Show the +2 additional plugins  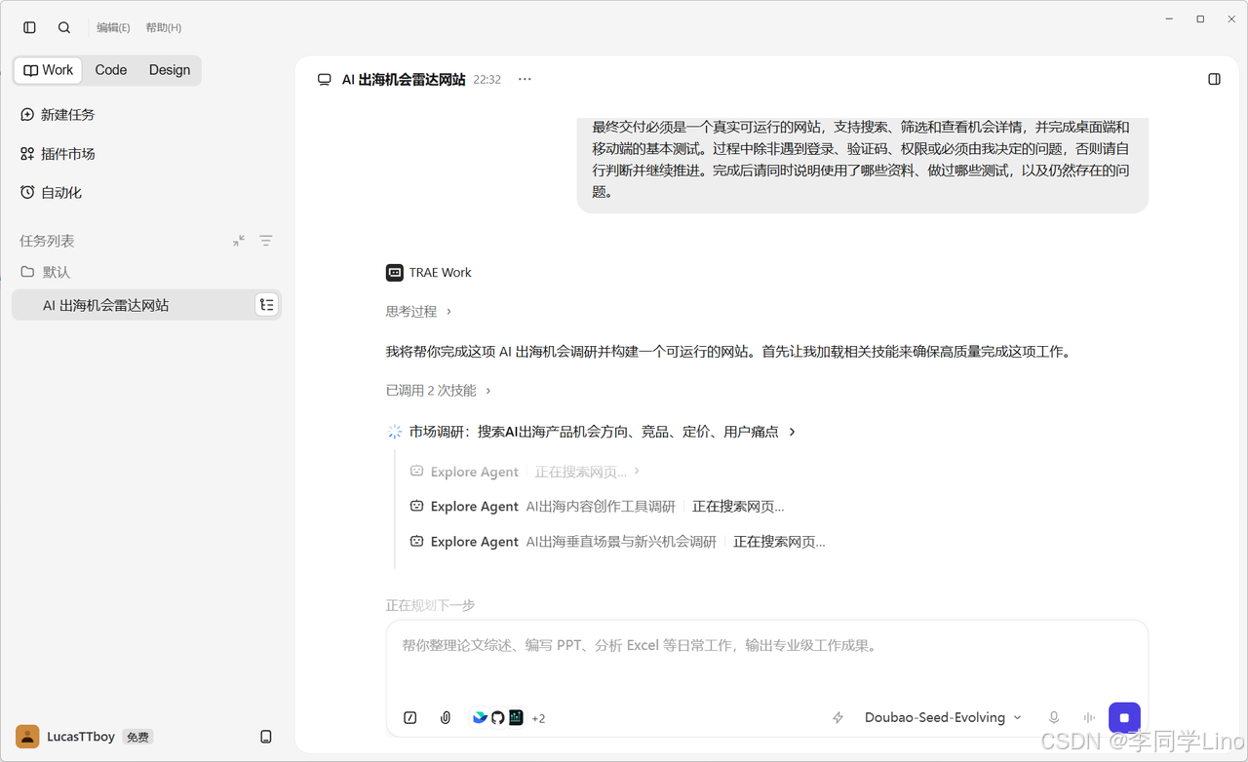pos(538,719)
